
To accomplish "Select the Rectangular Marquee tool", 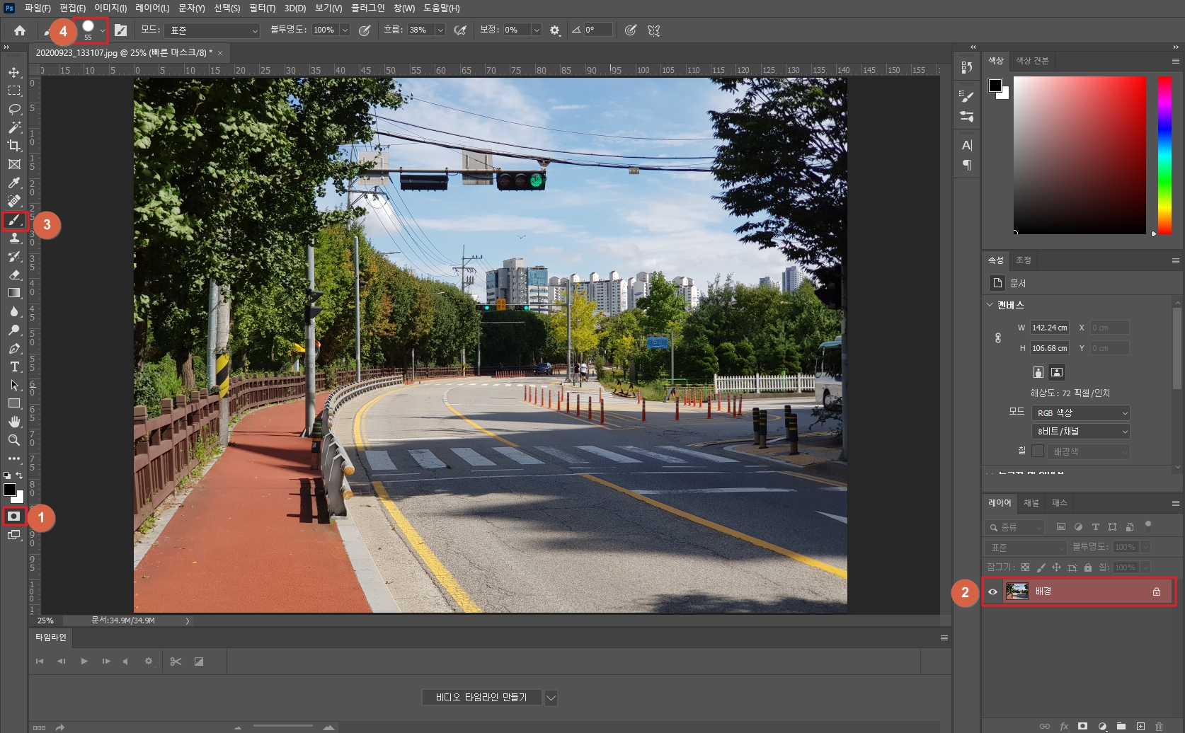I will [x=14, y=91].
